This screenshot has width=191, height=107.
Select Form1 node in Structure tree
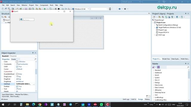(x=7, y=20)
